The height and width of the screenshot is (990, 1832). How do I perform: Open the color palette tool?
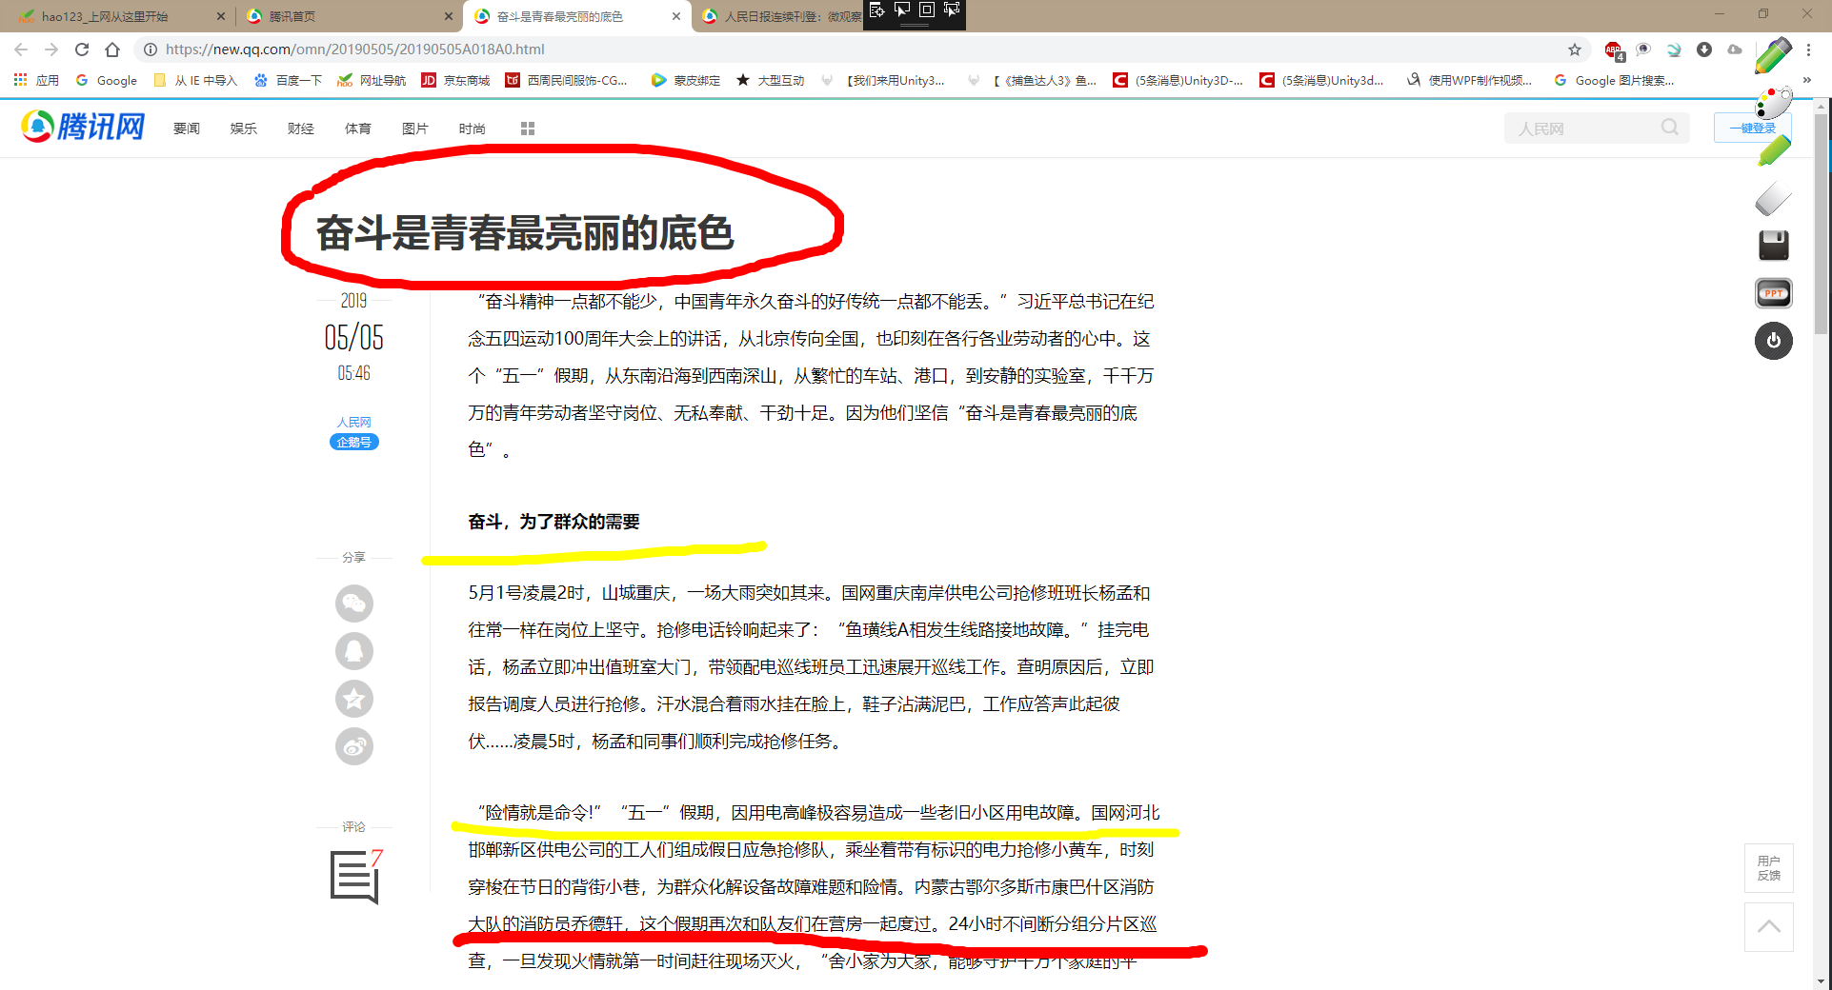(x=1773, y=103)
